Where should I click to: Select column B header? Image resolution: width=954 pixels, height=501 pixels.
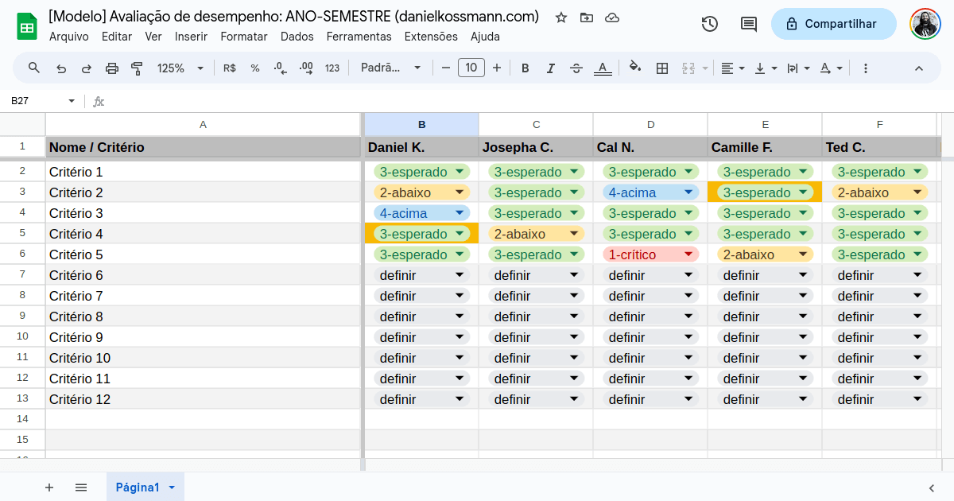pos(422,124)
